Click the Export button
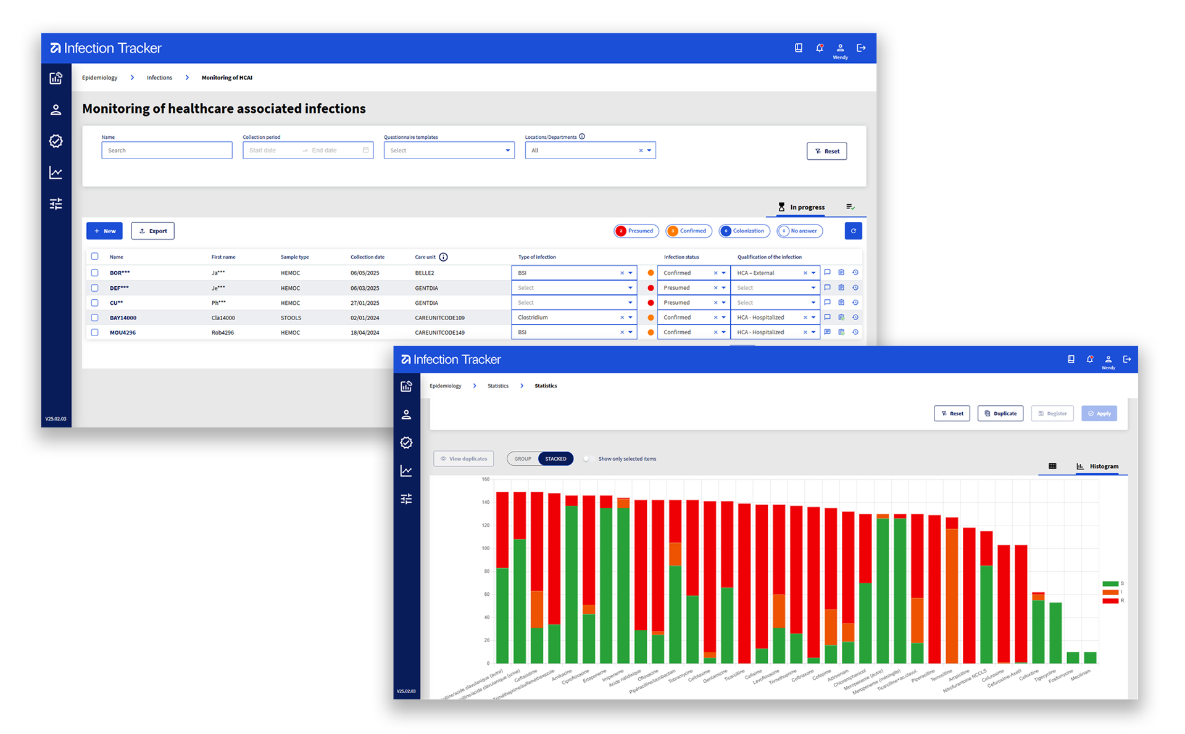This screenshot has height=734, width=1185. [x=152, y=231]
